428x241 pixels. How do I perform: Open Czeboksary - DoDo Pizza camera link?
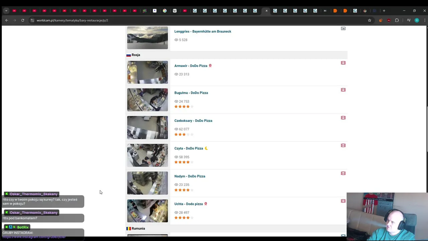(193, 121)
